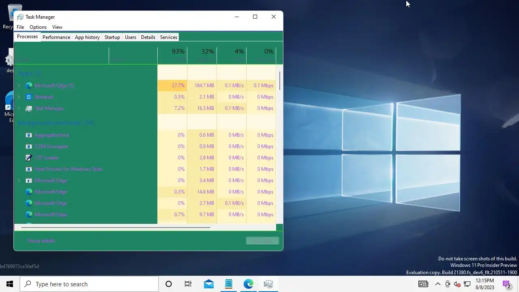Select the COM Surrogate row name

click(x=51, y=146)
